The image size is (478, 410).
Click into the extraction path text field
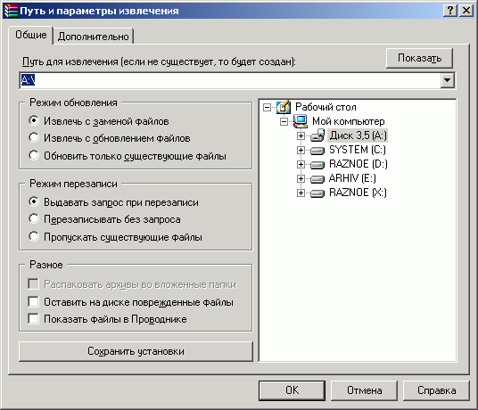click(x=230, y=81)
